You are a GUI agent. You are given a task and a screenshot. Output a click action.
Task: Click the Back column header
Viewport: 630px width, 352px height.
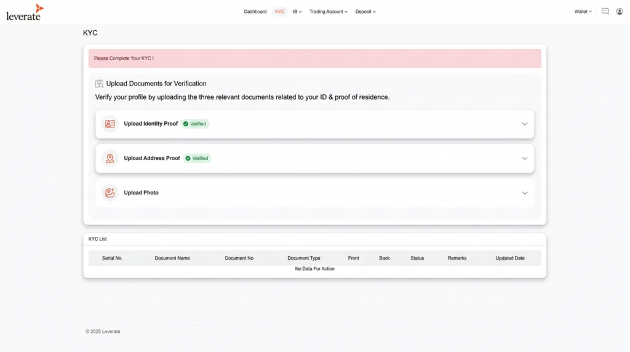tap(385, 258)
